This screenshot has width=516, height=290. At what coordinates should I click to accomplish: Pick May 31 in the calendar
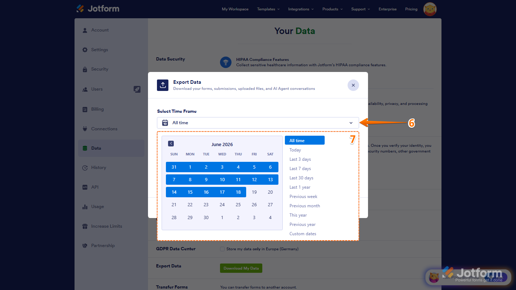click(174, 167)
